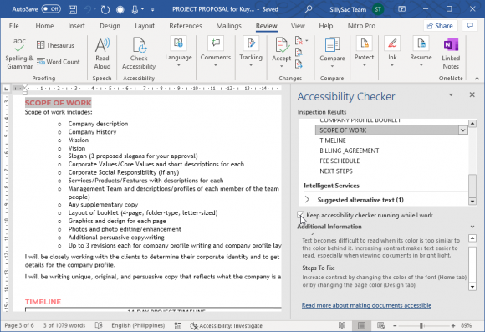Viewport: 485px width, 332px height.
Task: Switch to Print Layout view
Action: tap(361, 325)
